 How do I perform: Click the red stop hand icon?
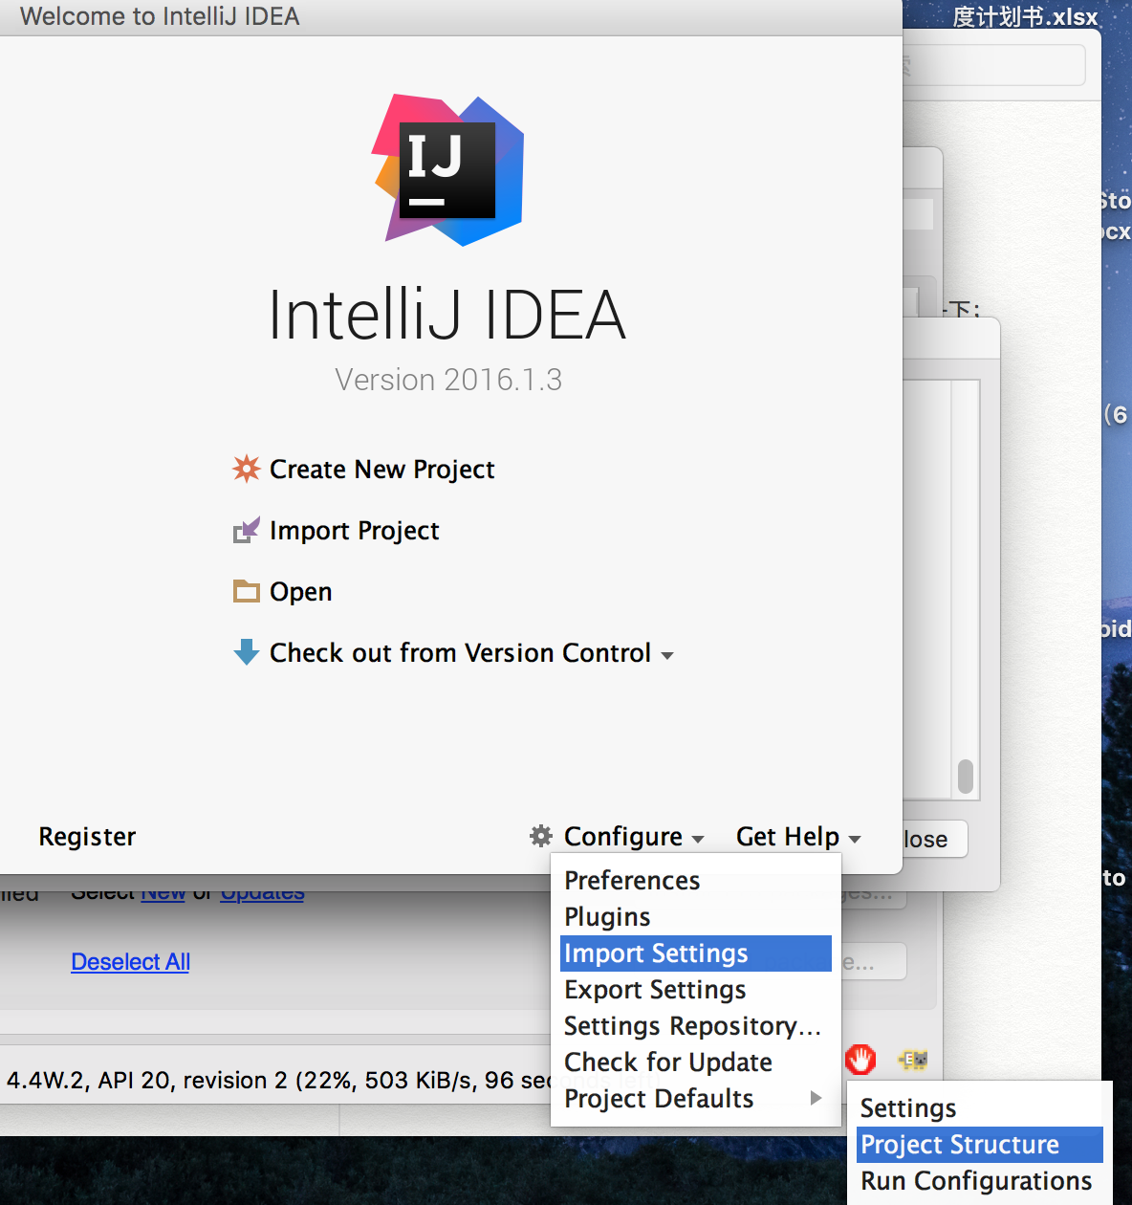click(x=860, y=1059)
